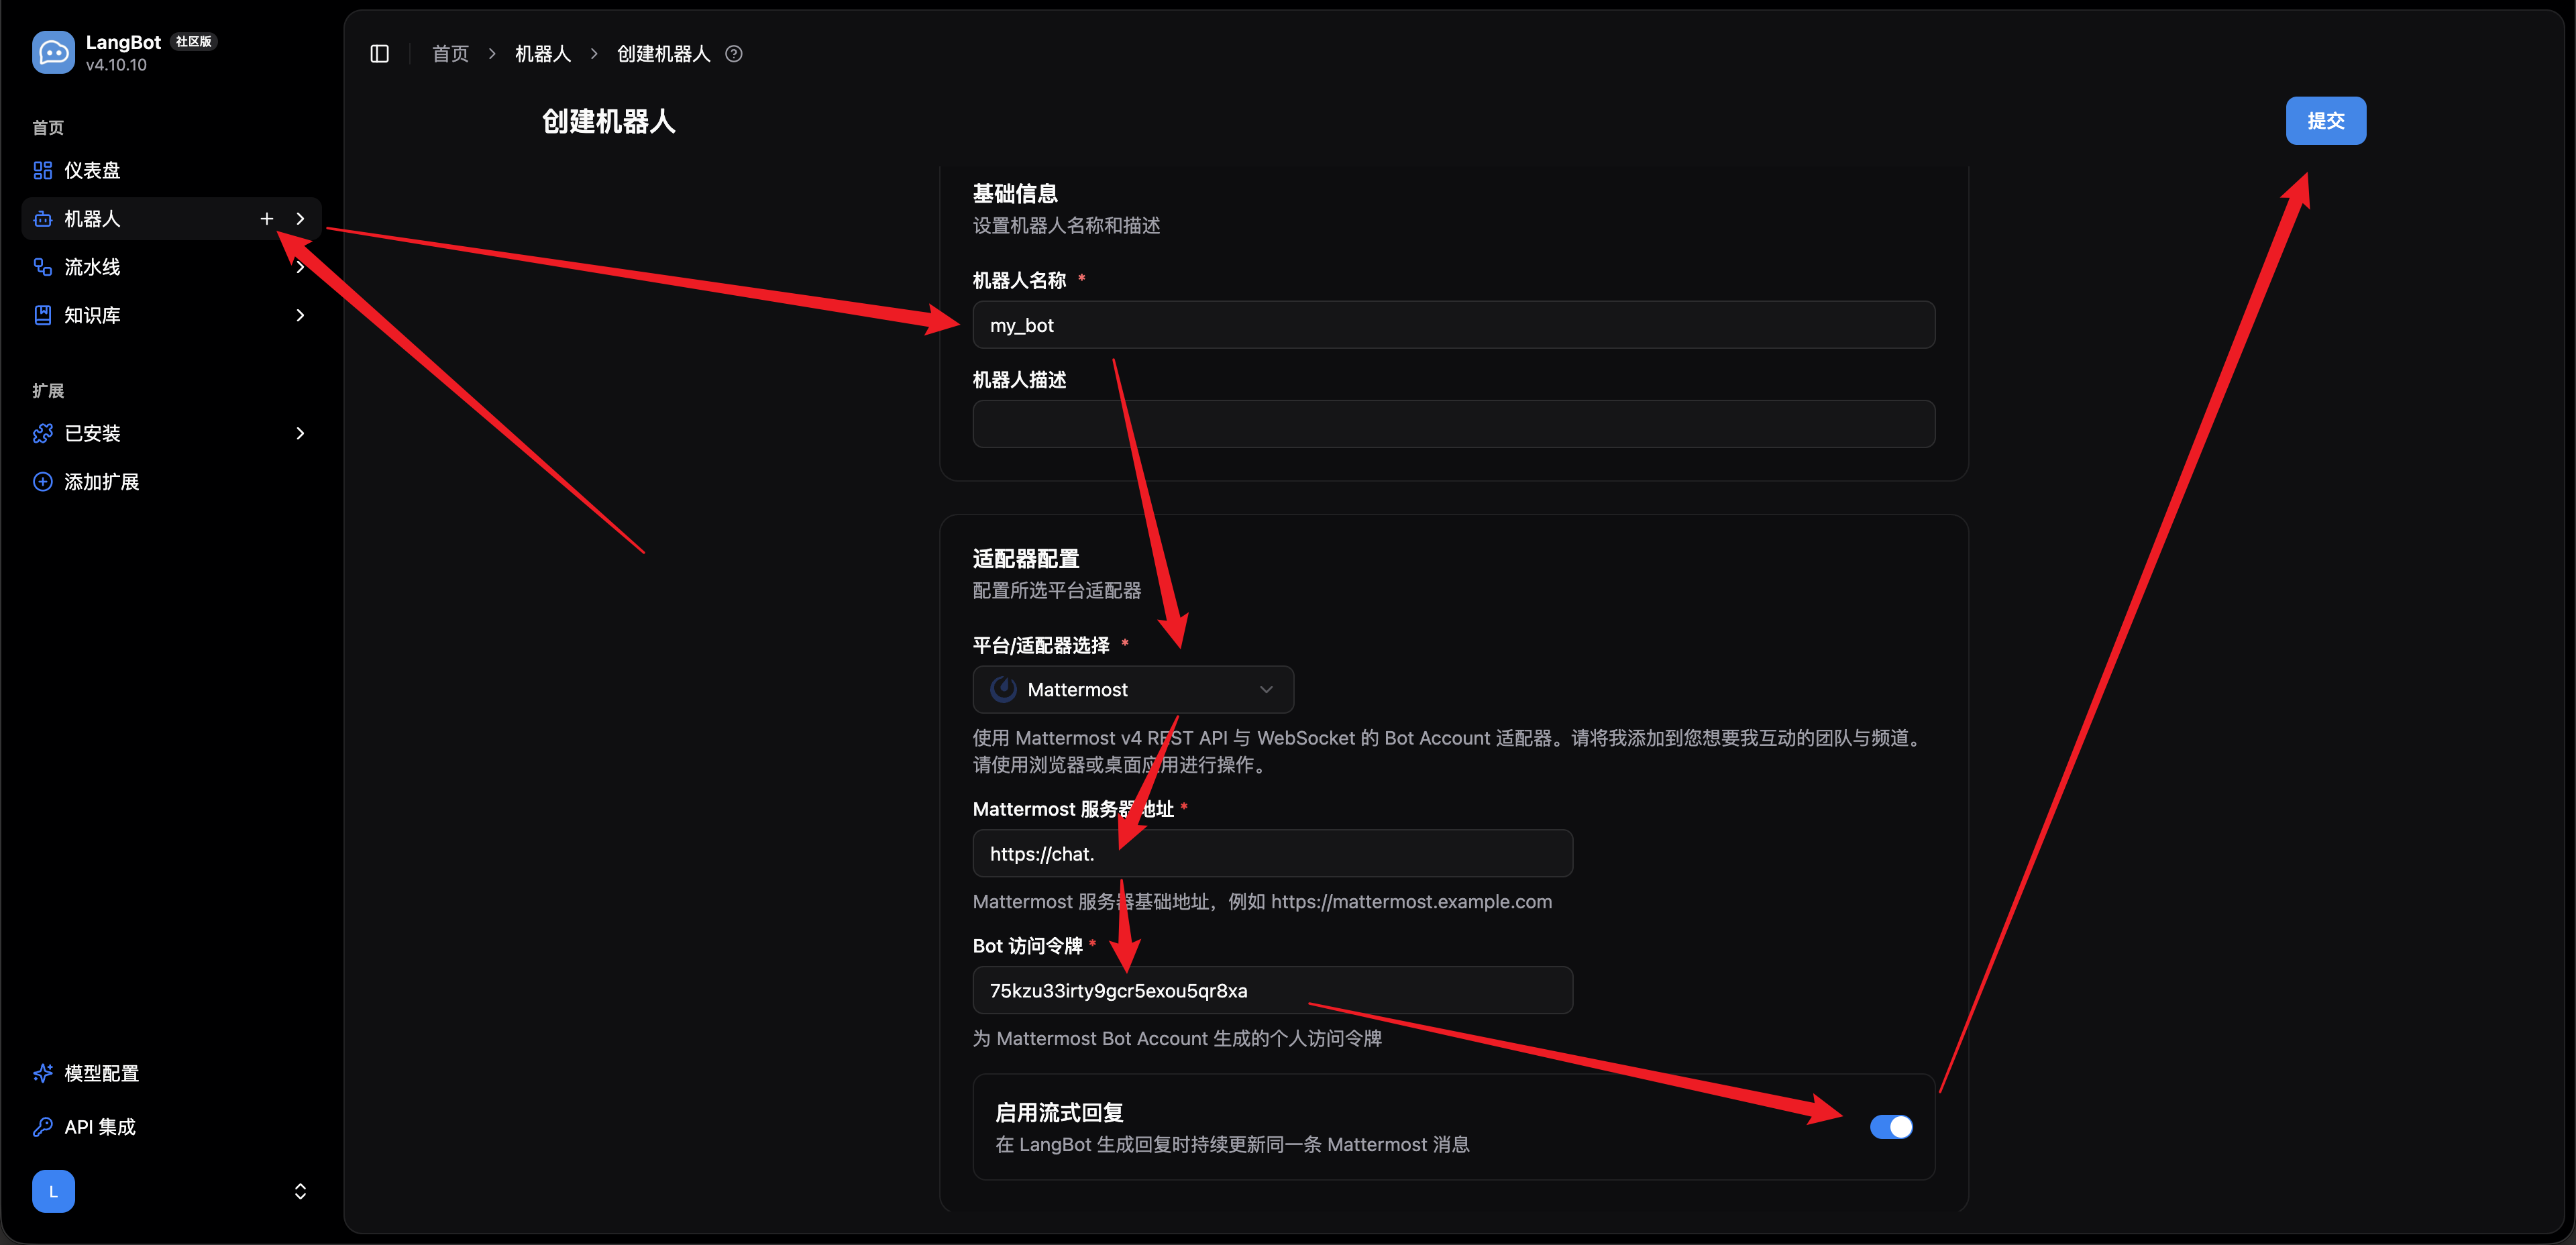Toggle 启用流式回复 switch
The height and width of the screenshot is (1245, 2576).
[x=1891, y=1127]
